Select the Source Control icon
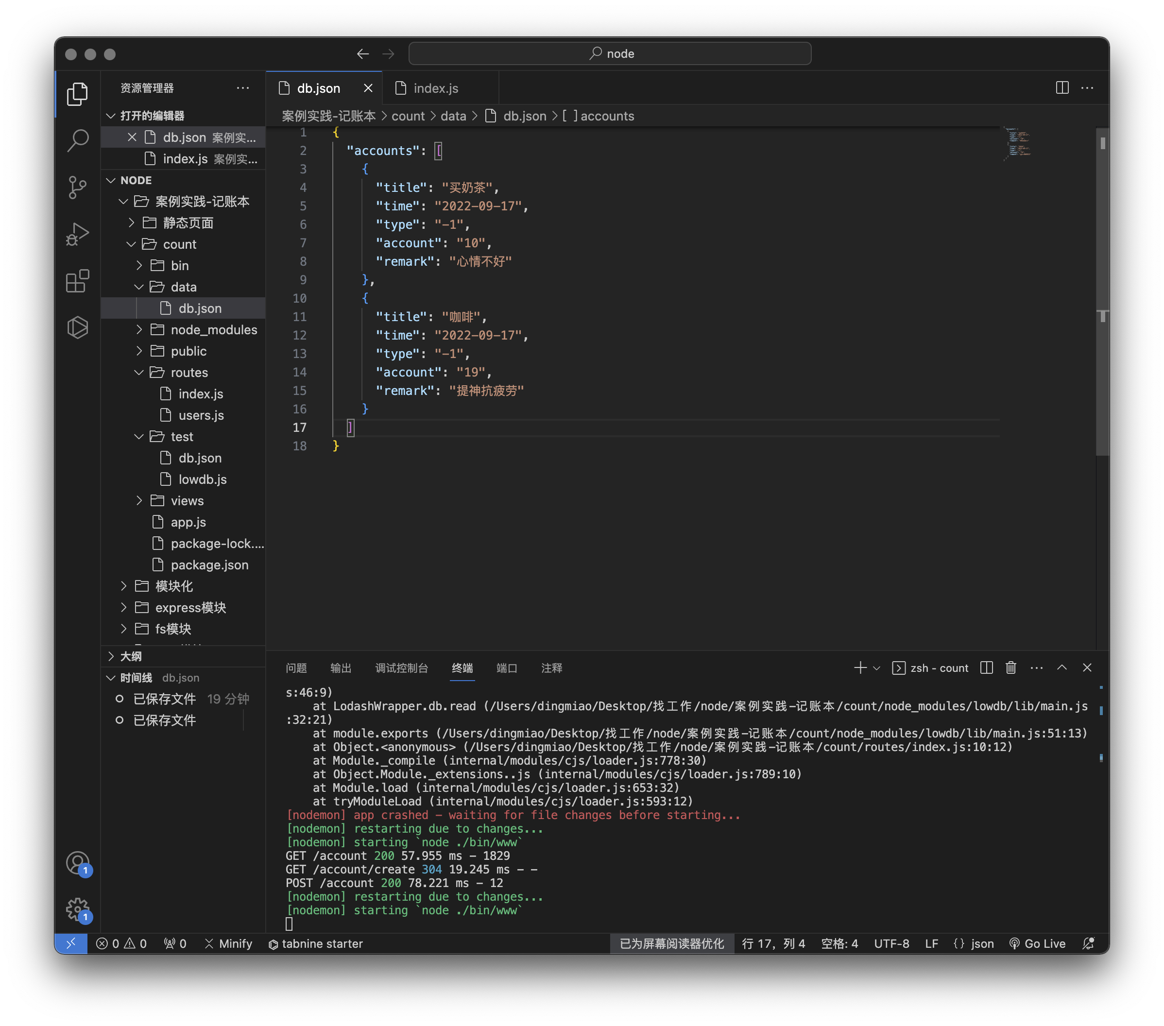Image resolution: width=1164 pixels, height=1026 pixels. (78, 187)
